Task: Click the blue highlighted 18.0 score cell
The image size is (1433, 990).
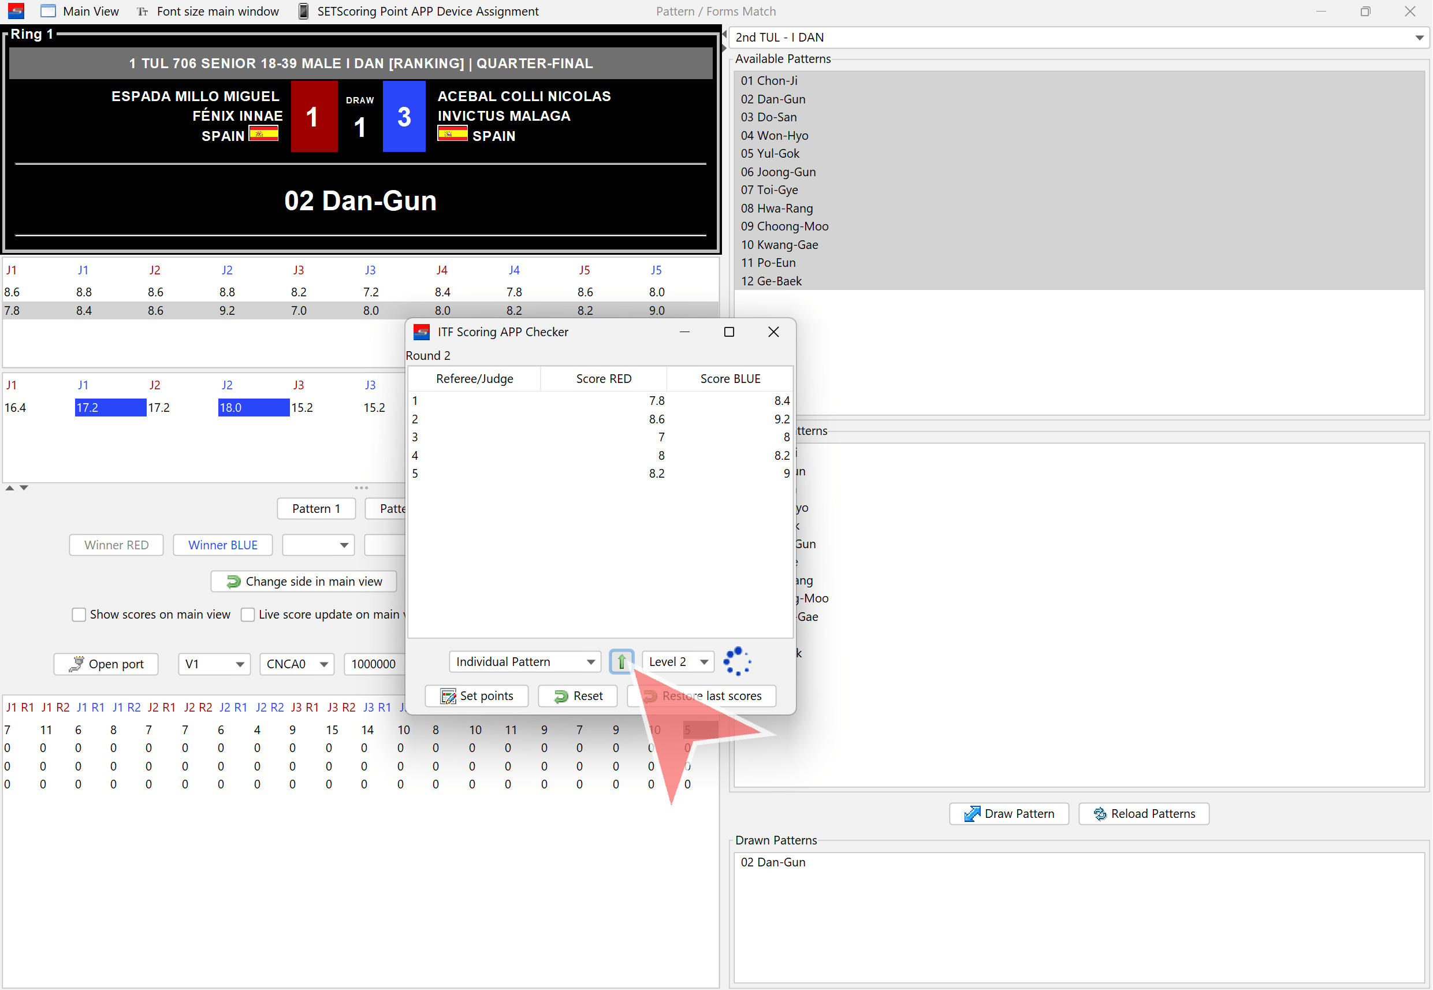Action: pos(253,408)
